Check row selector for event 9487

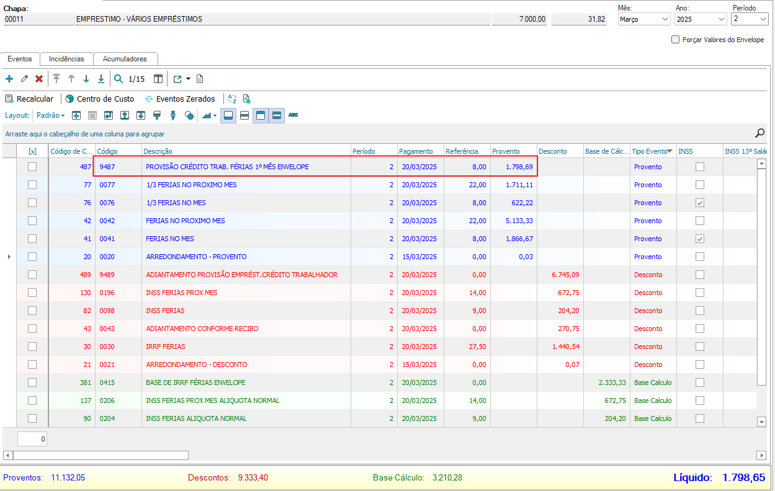pyautogui.click(x=32, y=167)
